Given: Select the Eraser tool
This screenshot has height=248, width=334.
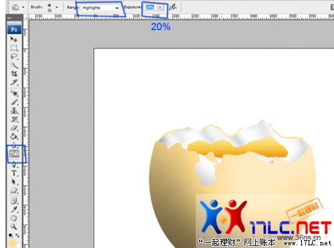Looking at the screenshot, I should point(14,128).
